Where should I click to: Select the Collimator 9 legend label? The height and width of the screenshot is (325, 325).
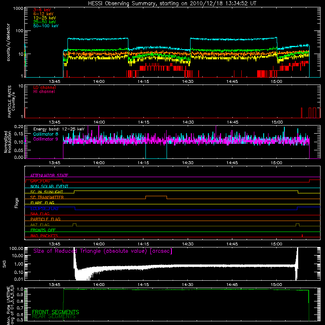[x=45, y=139]
